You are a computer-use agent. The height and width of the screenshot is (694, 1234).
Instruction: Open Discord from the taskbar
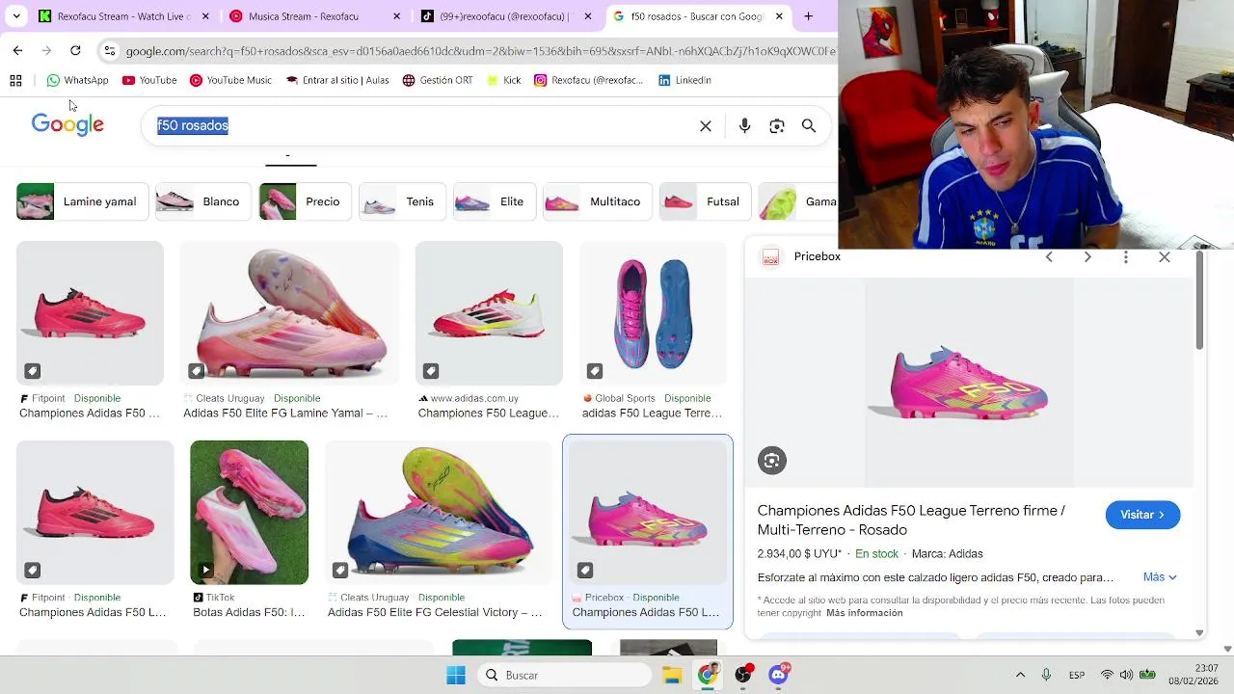pos(778,675)
